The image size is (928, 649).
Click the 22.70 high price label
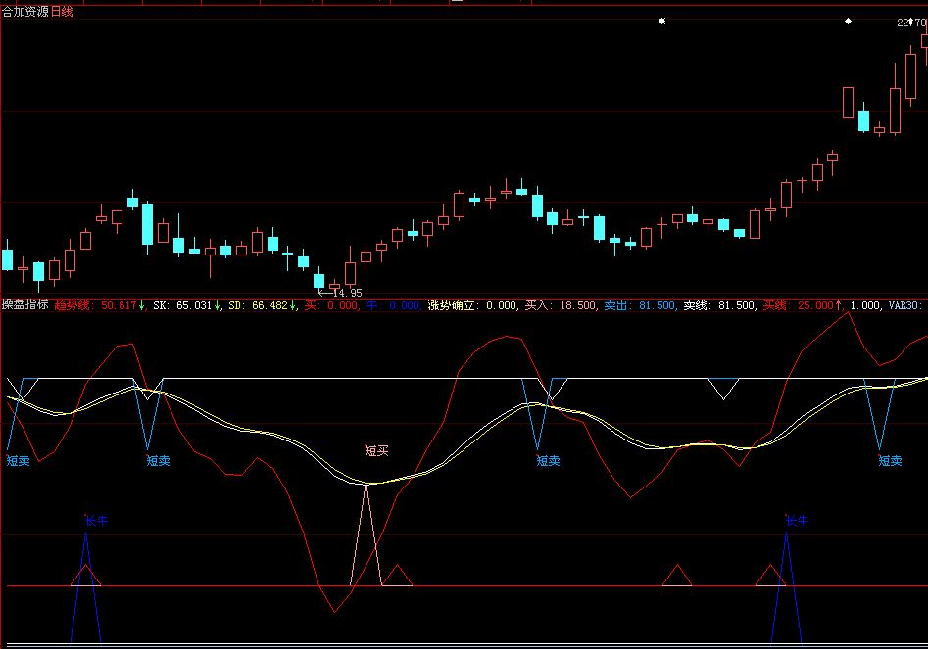(x=910, y=23)
